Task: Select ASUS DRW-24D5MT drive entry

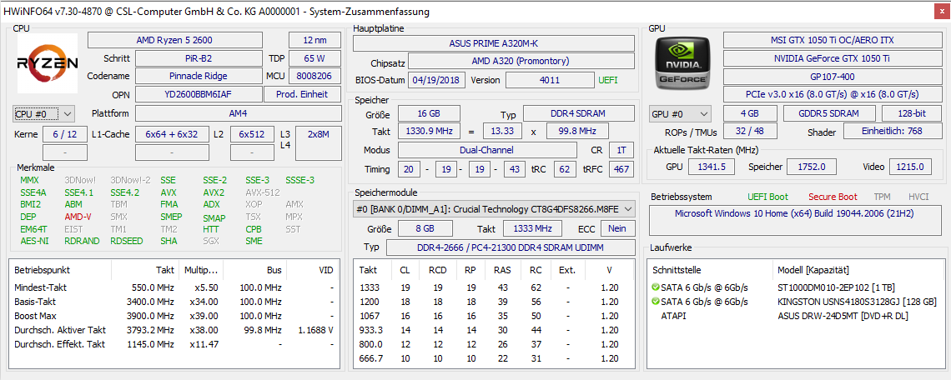Action: point(795,315)
